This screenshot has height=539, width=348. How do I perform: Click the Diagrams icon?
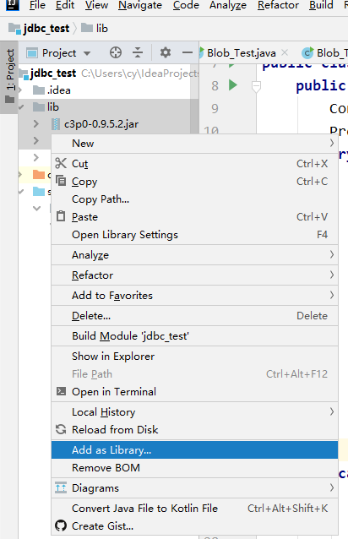61,487
